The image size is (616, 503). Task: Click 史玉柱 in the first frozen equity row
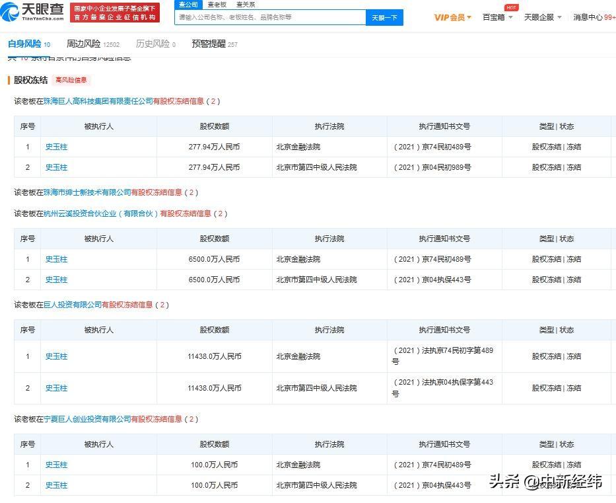[55, 147]
